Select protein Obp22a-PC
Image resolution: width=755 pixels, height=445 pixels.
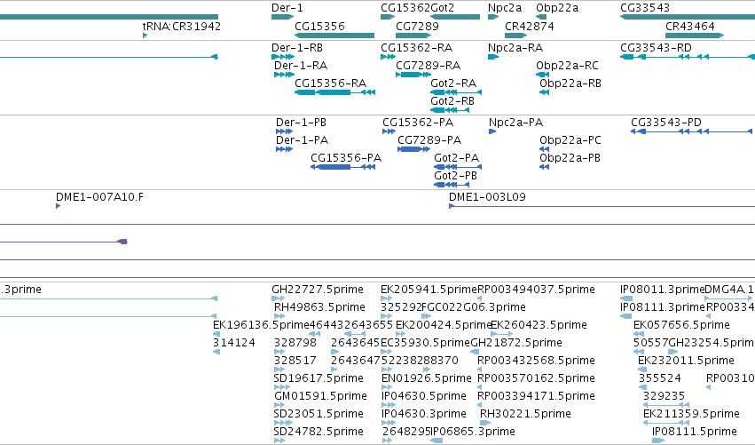tap(570, 140)
